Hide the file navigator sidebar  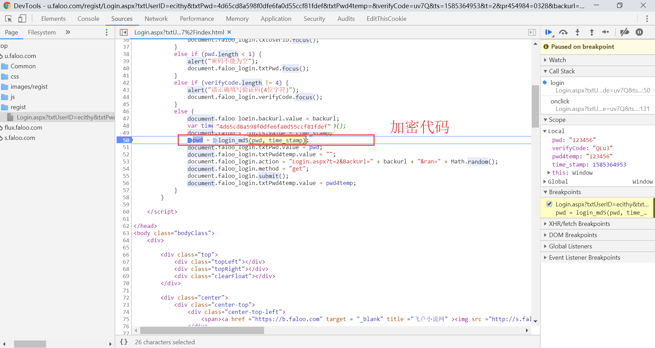tap(123, 32)
